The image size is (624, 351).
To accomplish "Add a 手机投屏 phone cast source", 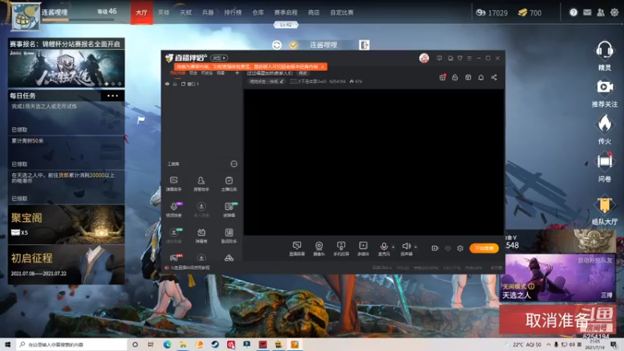I will [x=341, y=248].
